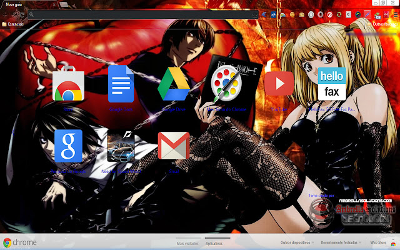Image resolution: width=400 pixels, height=250 pixels.
Task: Open the Outros favoritos bookmarks folder
Action: (382, 24)
